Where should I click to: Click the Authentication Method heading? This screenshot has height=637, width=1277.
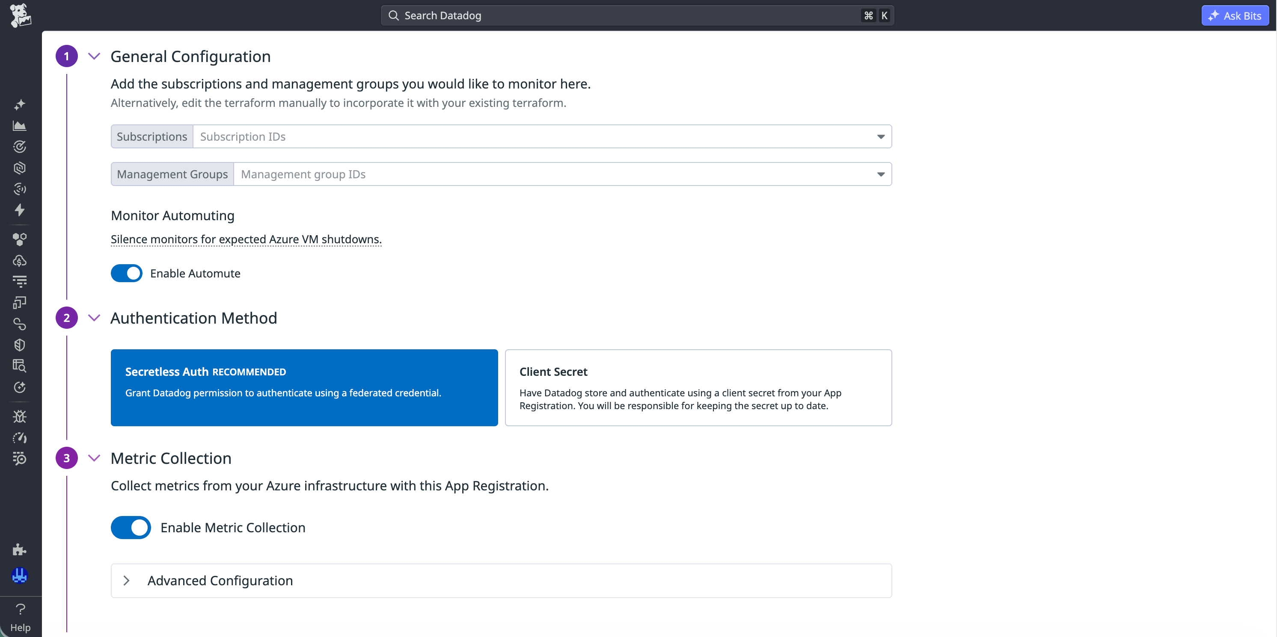(x=194, y=318)
